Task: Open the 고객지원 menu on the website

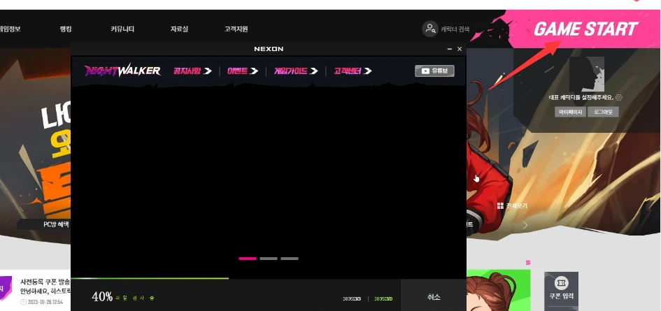Action: (236, 29)
